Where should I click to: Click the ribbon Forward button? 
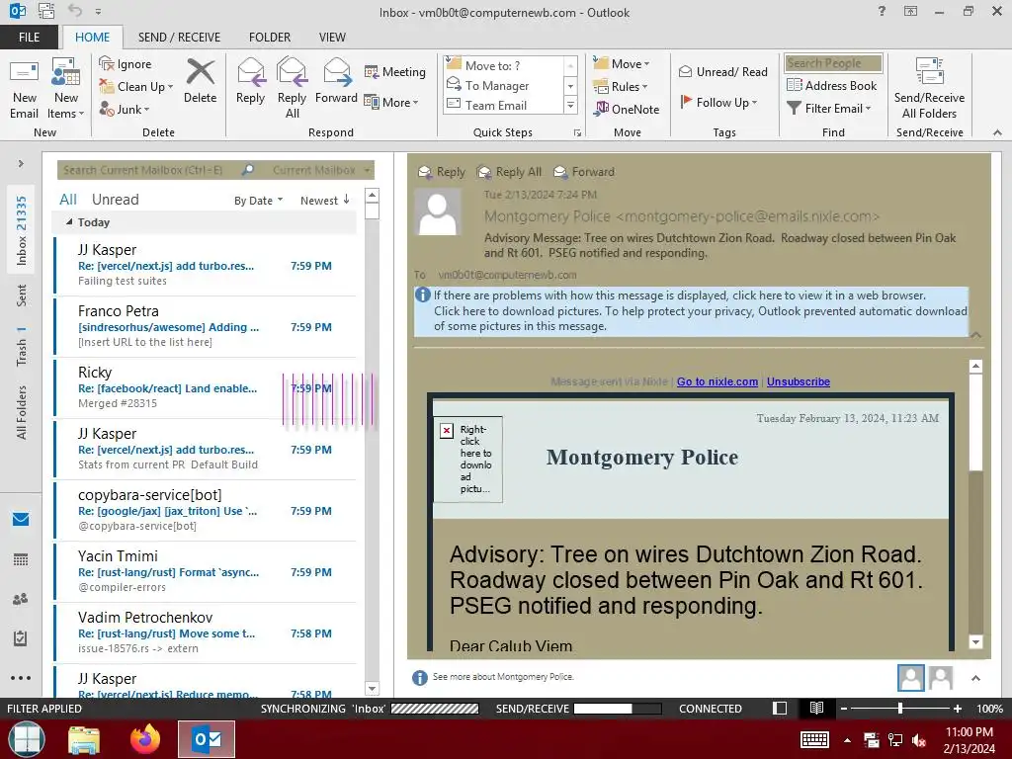(336, 81)
